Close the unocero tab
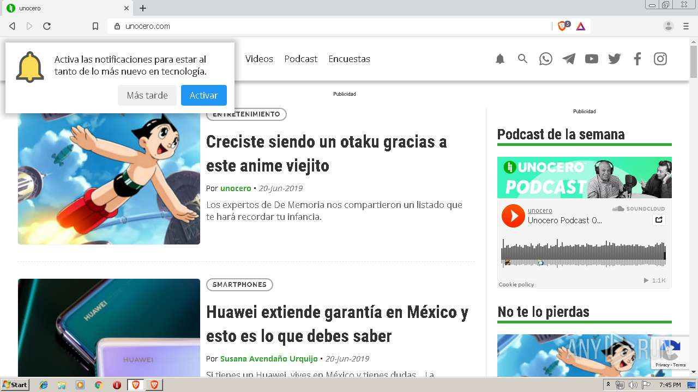This screenshot has height=392, width=698. pyautogui.click(x=127, y=8)
